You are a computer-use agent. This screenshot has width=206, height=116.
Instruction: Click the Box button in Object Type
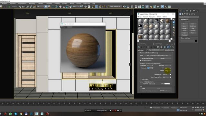click(x=184, y=24)
